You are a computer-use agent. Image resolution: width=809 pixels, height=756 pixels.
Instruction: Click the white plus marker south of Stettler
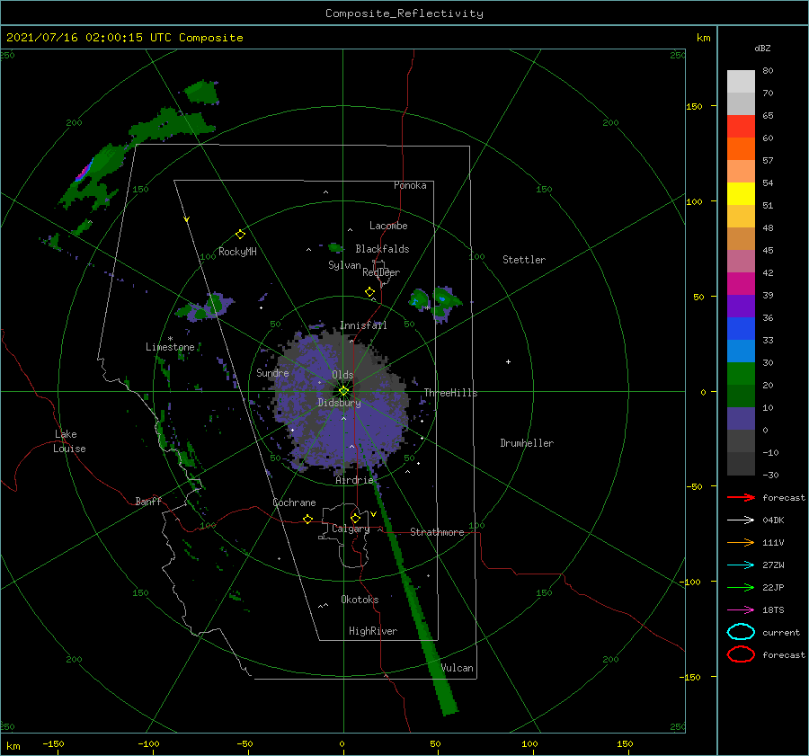coord(508,361)
